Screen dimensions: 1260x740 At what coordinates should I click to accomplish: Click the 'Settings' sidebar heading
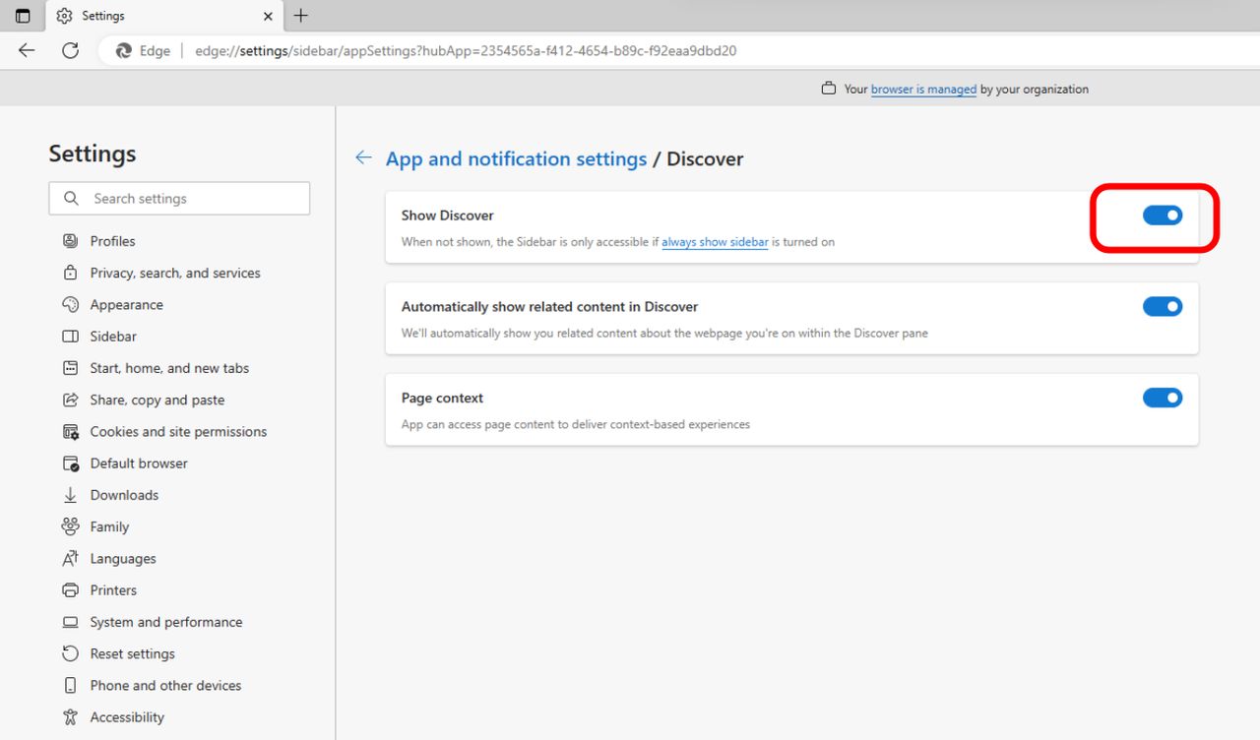point(93,154)
